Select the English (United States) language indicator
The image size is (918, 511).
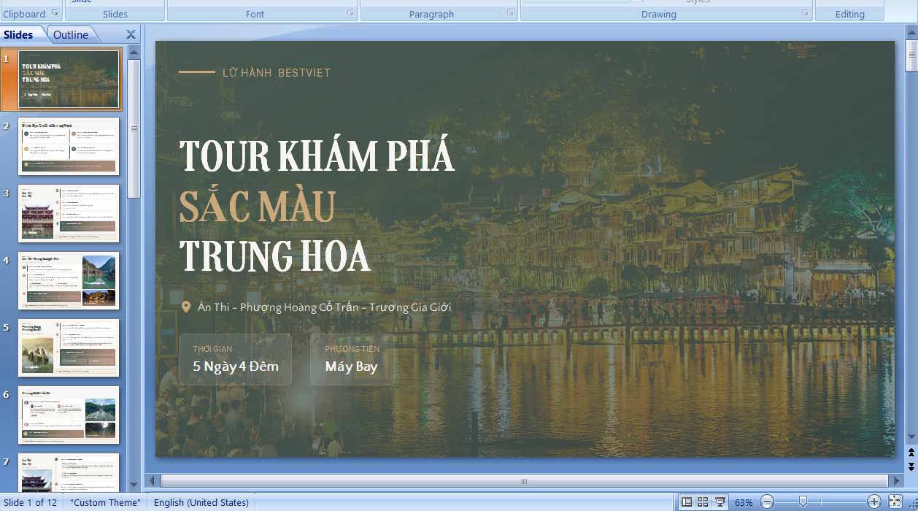pos(202,502)
